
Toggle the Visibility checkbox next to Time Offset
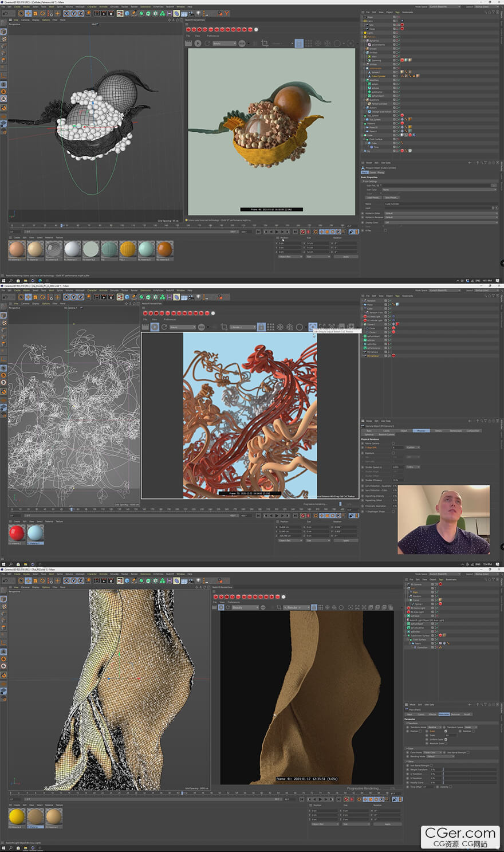point(451,787)
